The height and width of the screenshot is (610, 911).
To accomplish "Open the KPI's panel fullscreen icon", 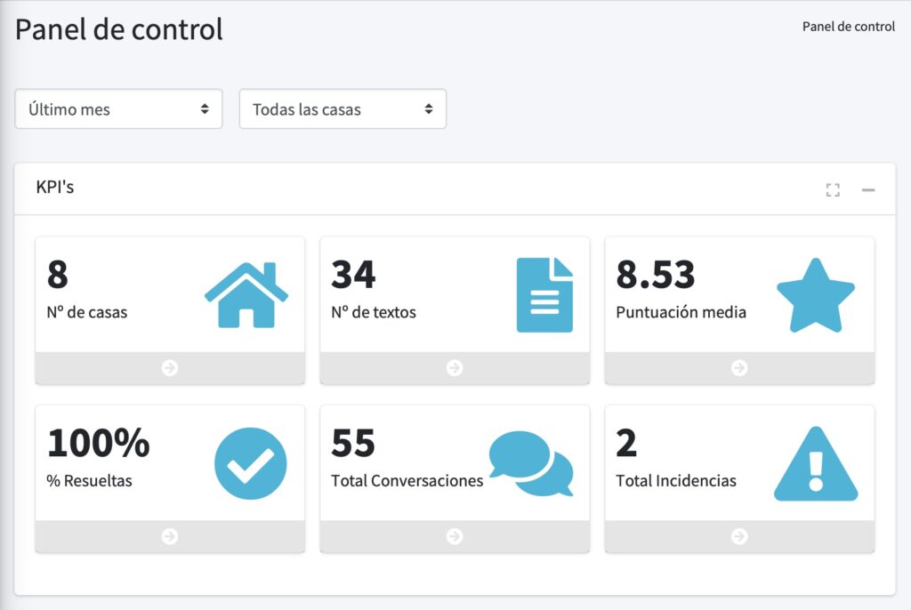I will [x=833, y=189].
